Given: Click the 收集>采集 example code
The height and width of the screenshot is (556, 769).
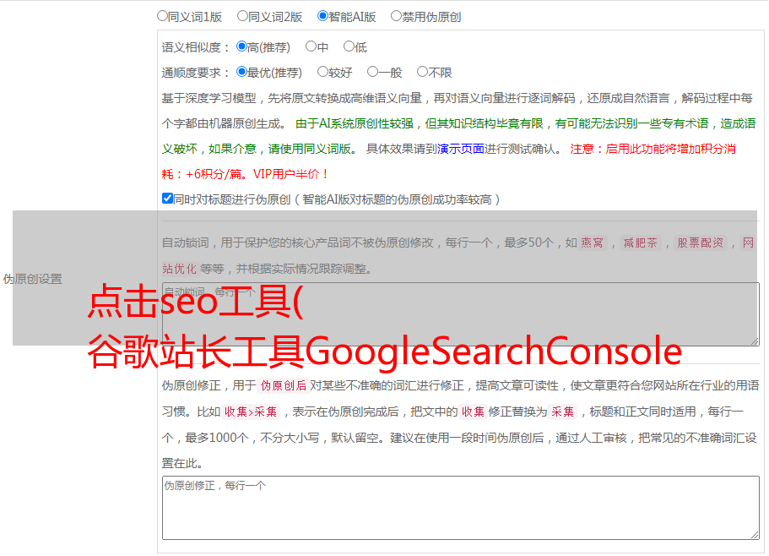Looking at the screenshot, I should [251, 412].
